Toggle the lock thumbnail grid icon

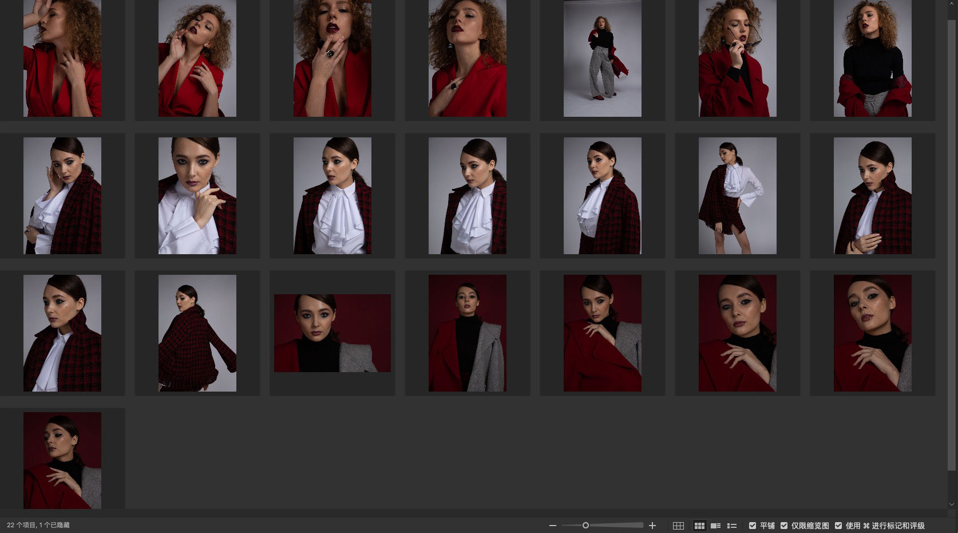(x=678, y=526)
